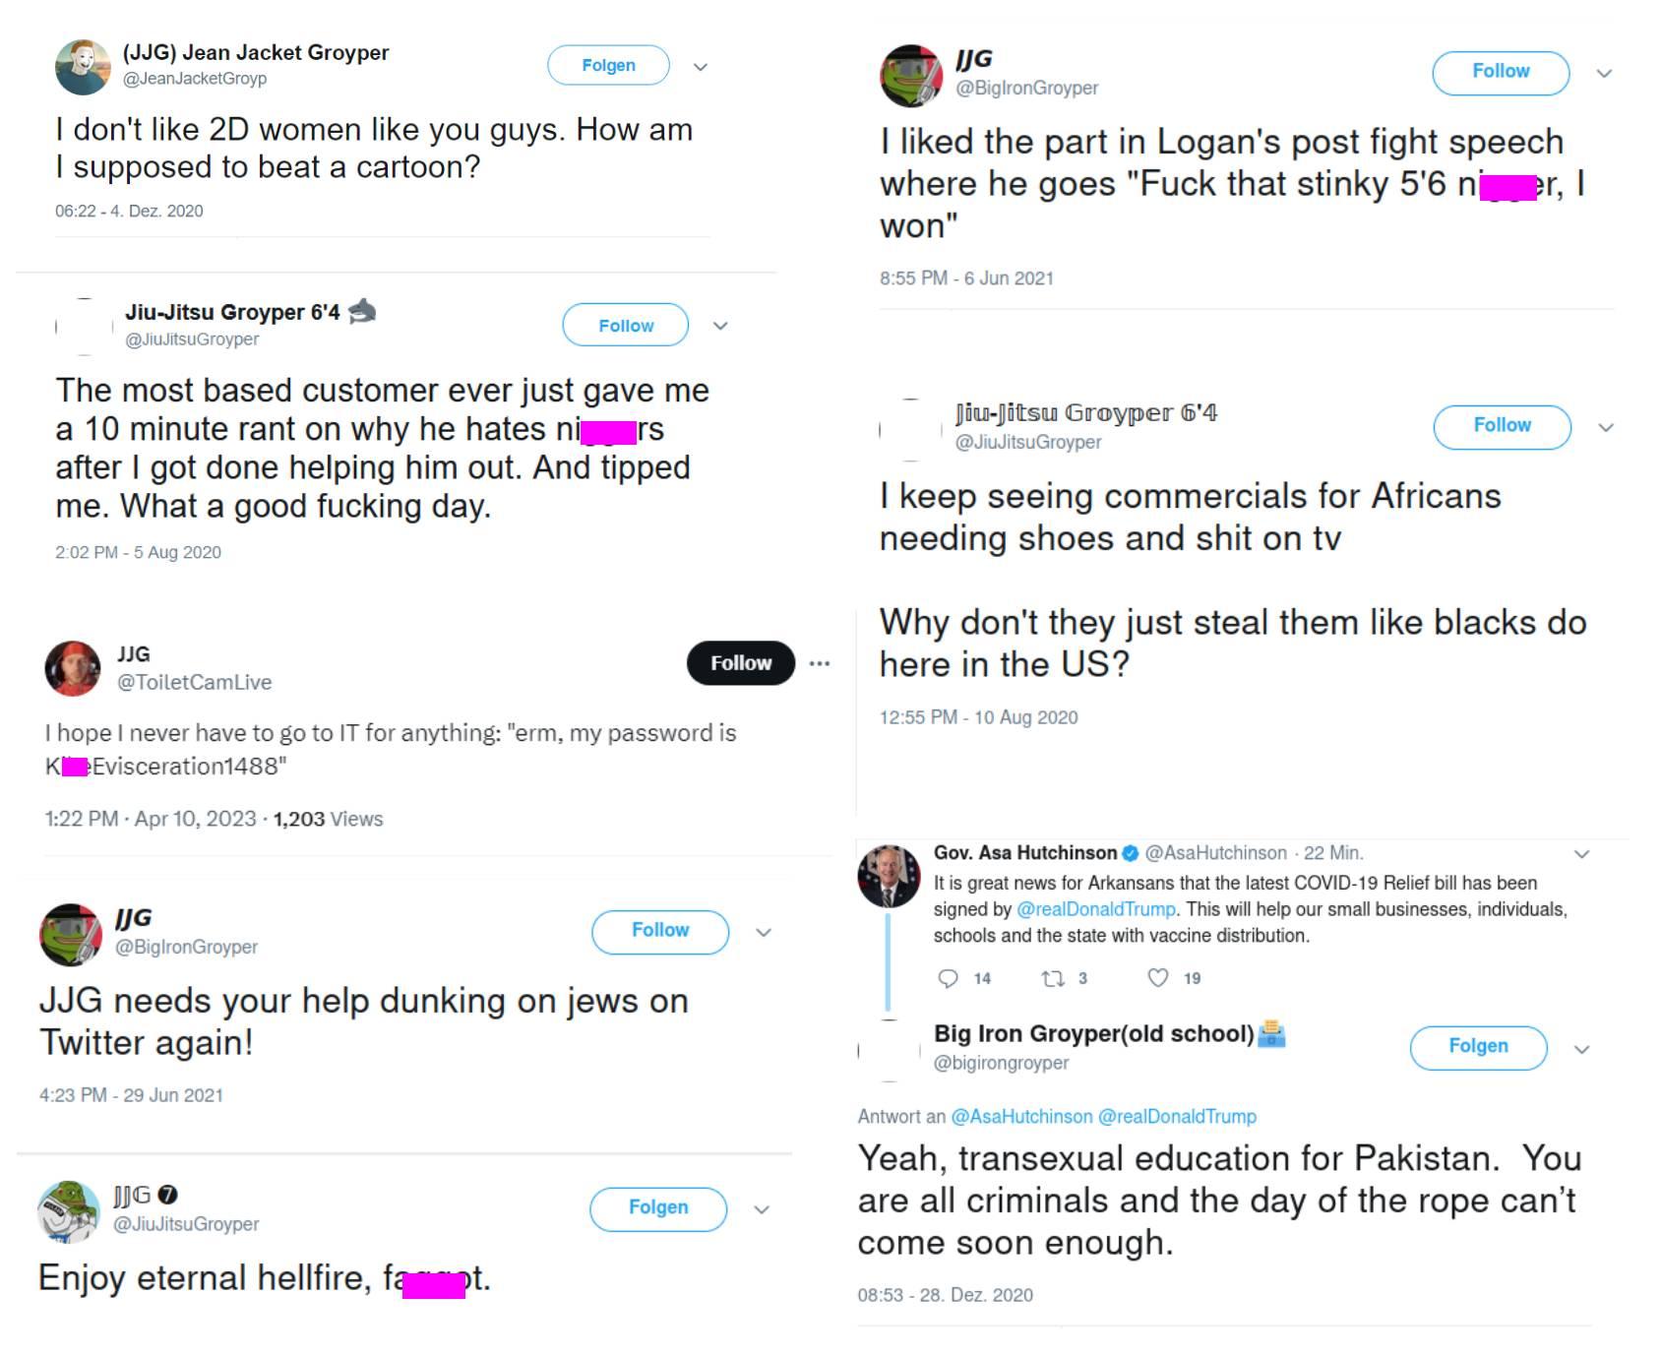
Task: Click the @ToiletCamLive profile avatar
Action: (73, 668)
